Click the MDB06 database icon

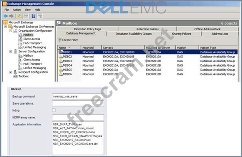click(x=61, y=74)
